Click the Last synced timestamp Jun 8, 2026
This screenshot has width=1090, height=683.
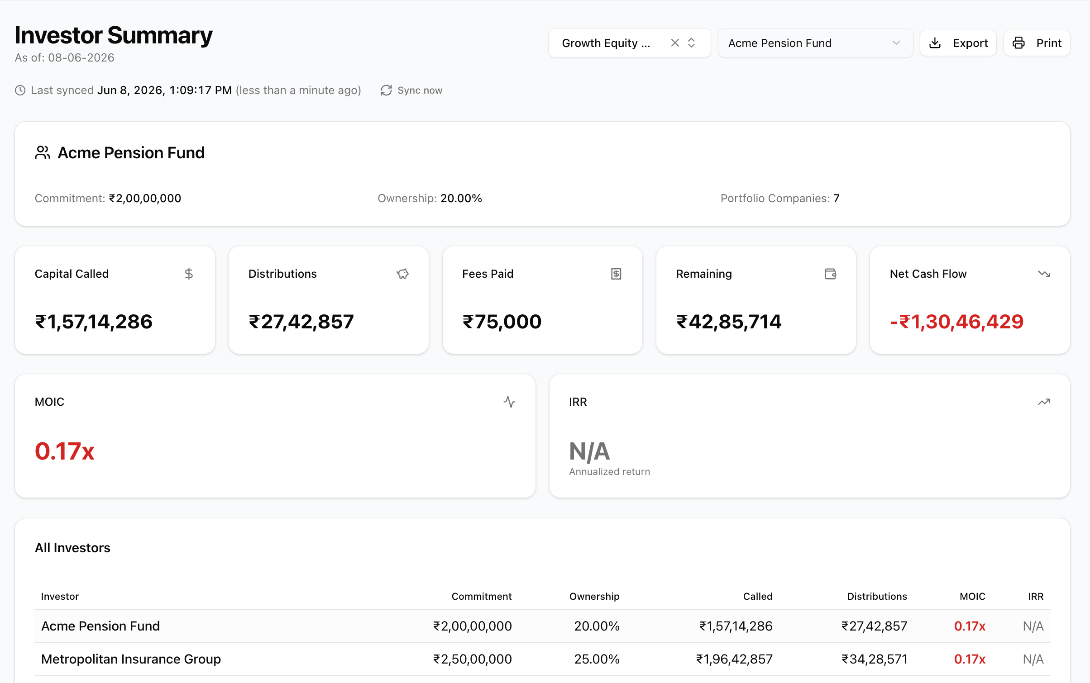coord(165,90)
